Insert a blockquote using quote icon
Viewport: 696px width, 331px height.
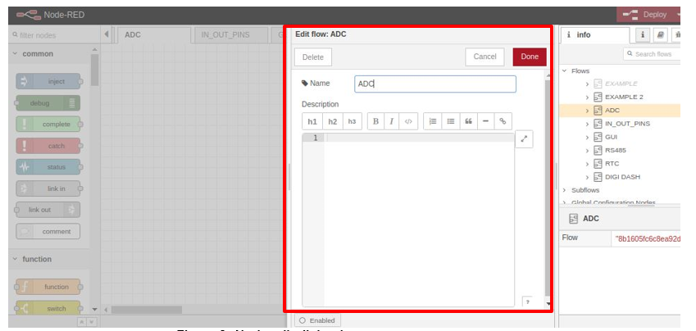coord(468,121)
